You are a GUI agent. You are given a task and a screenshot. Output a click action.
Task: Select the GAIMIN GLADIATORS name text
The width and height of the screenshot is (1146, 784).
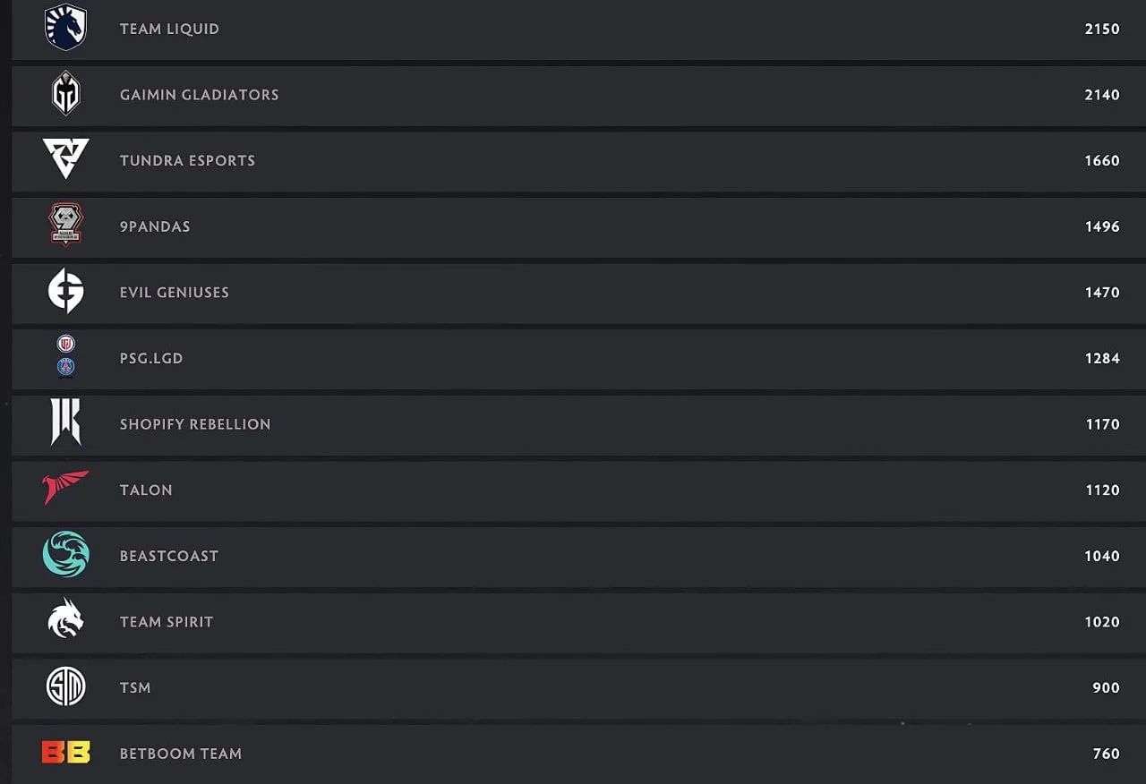199,95
